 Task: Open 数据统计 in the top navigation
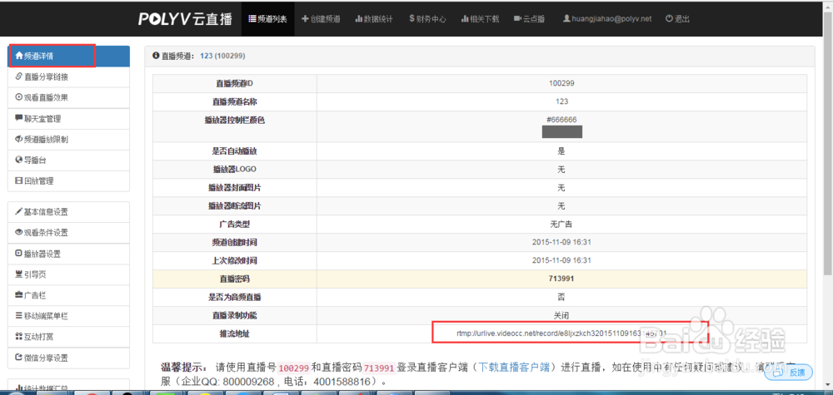(x=374, y=18)
